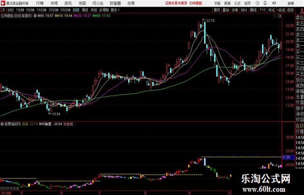This screenshot has height=195, width=304.
Task: Open the 财富圈 menu
Action: coord(115,3)
